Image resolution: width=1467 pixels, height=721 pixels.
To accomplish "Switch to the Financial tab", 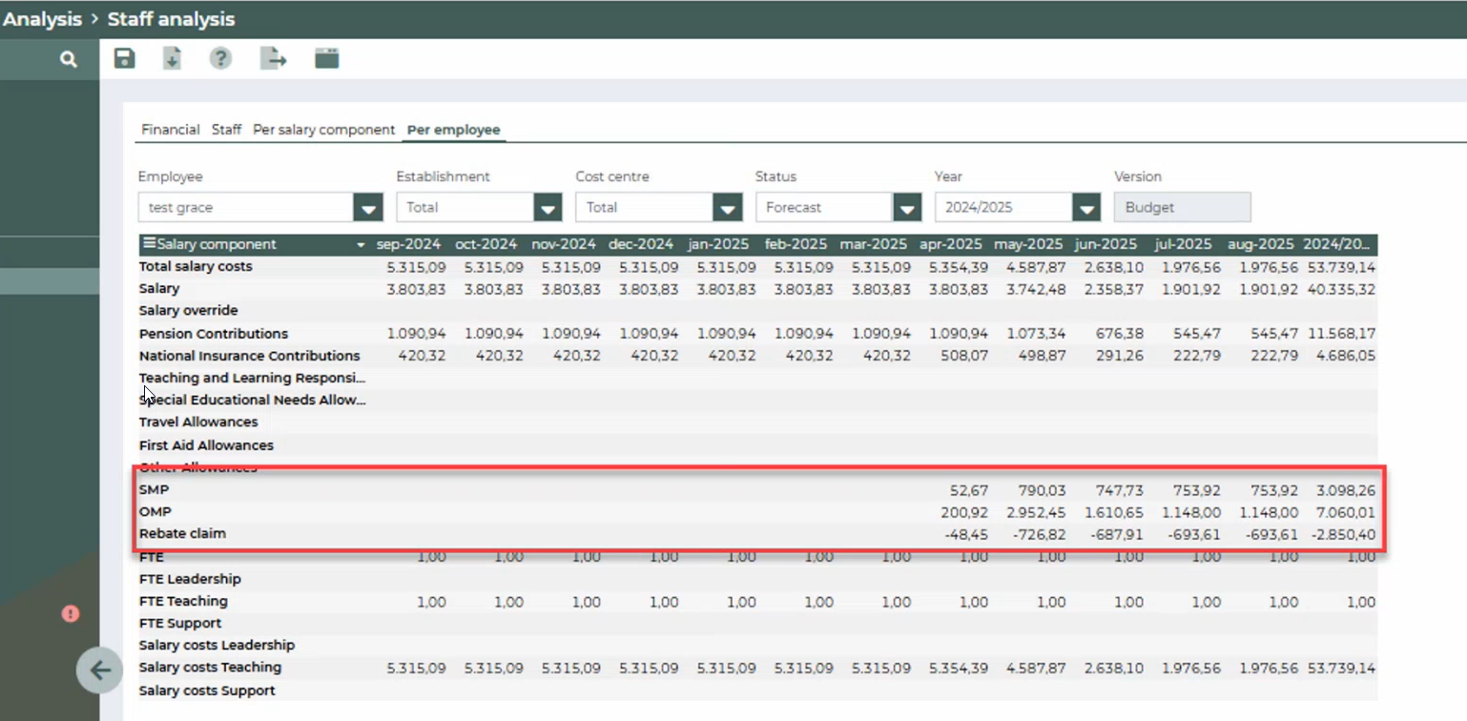I will coord(170,130).
